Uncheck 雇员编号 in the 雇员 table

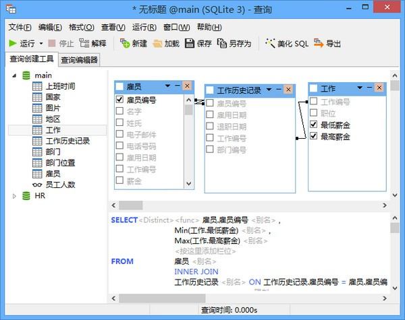click(x=119, y=99)
